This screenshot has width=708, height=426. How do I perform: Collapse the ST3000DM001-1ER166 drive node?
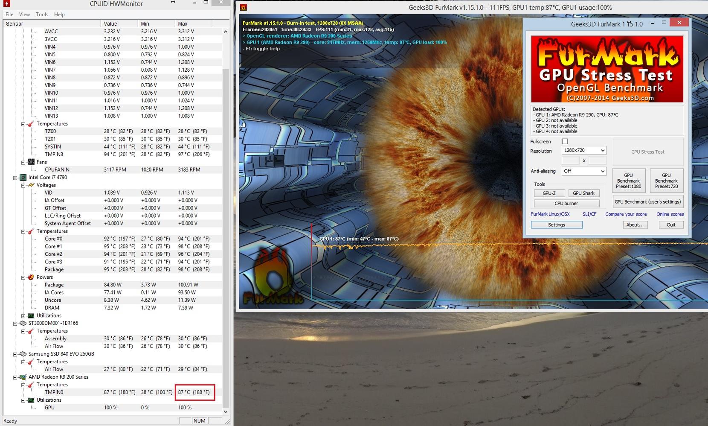pos(15,324)
